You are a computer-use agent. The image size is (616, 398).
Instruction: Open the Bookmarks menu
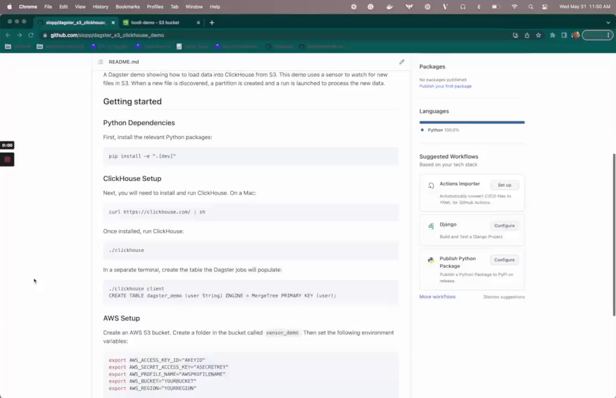pos(127,7)
